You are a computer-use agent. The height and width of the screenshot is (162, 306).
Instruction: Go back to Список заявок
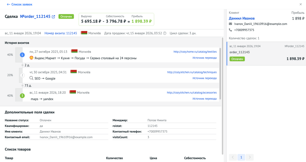[x=19, y=4]
